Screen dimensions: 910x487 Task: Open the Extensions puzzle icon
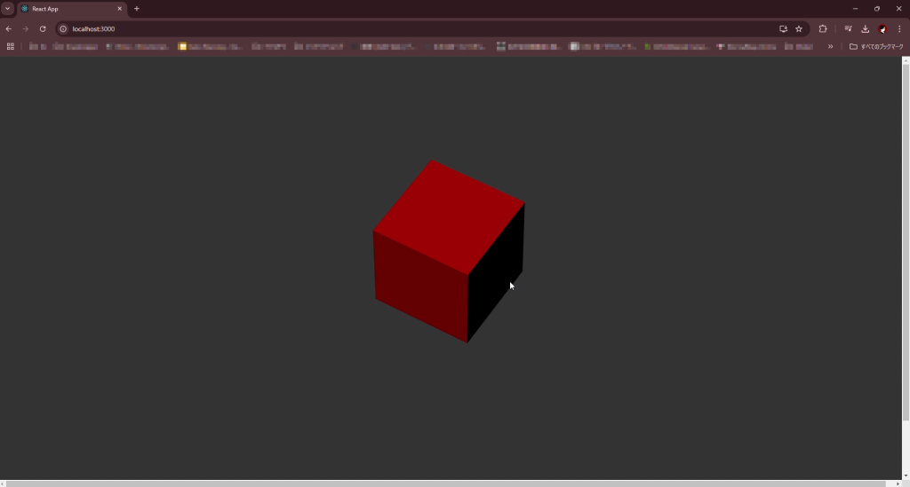(822, 28)
